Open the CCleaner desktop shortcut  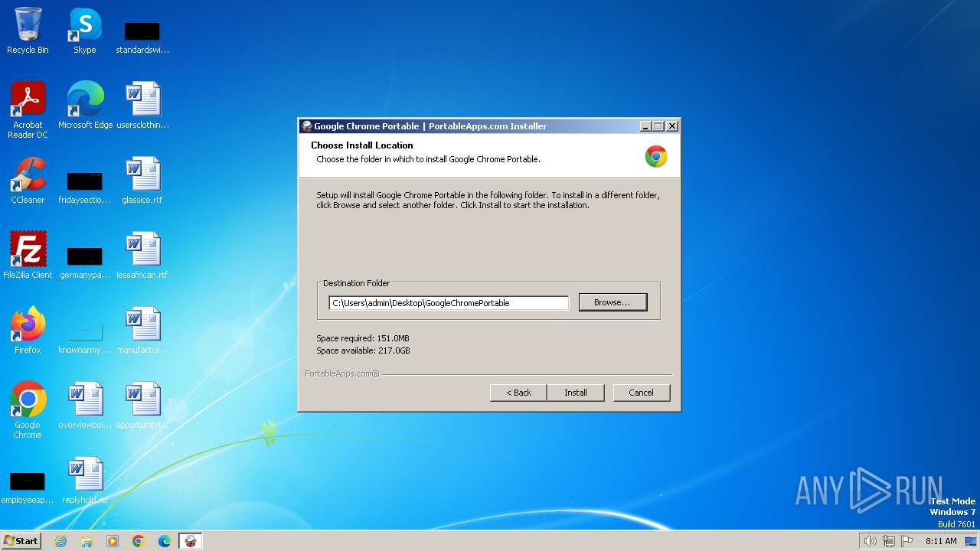tap(28, 180)
